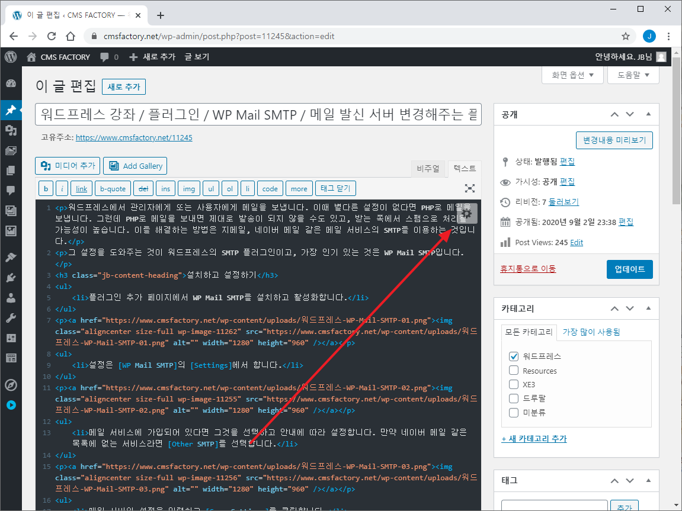Switch to the 텍스트 editor tab
682x511 pixels.
465,169
